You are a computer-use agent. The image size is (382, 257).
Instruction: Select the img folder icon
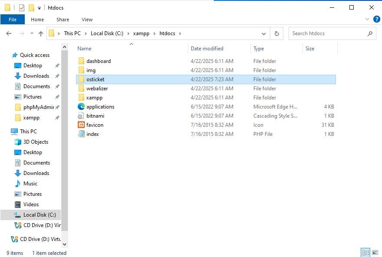81,70
